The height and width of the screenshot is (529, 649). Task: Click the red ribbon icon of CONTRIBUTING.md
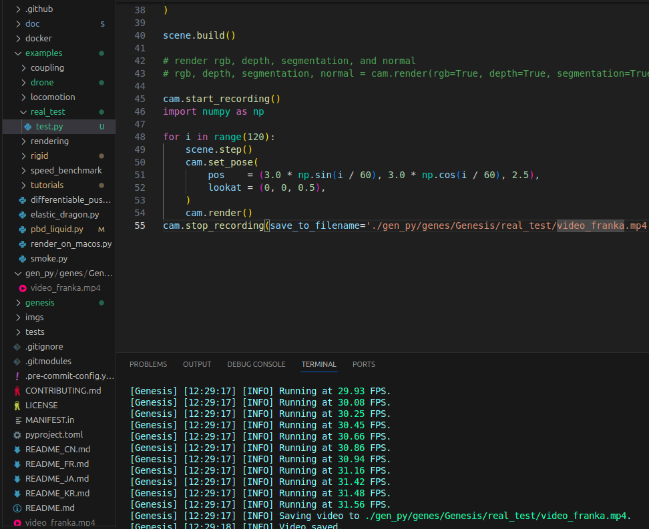coord(17,391)
